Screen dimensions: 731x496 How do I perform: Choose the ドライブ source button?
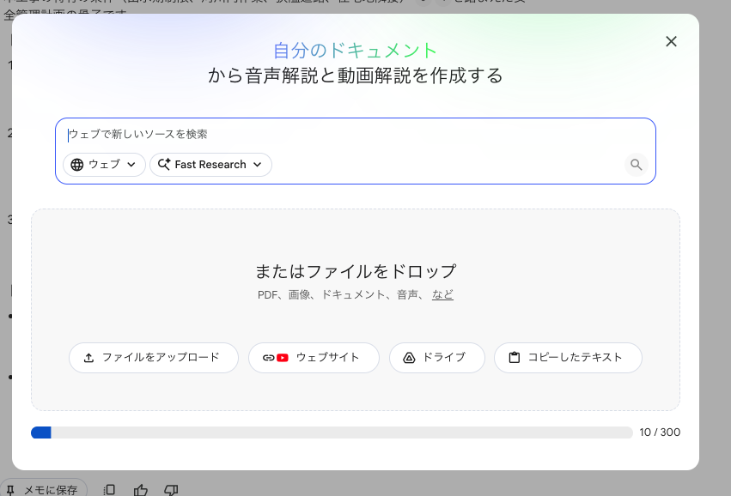pos(437,358)
